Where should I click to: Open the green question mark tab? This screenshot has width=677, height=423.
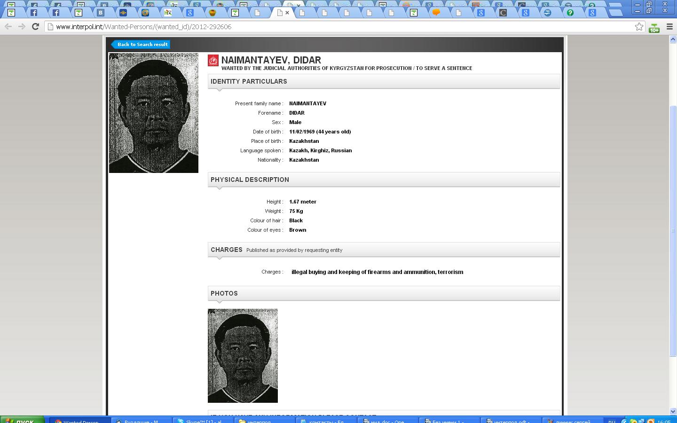point(570,13)
